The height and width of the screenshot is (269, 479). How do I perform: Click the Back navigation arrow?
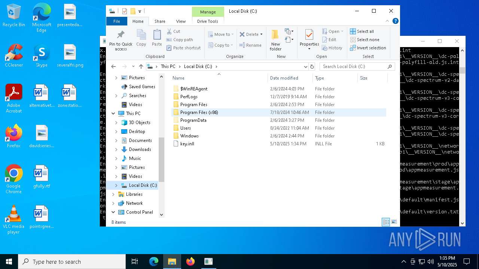(114, 67)
